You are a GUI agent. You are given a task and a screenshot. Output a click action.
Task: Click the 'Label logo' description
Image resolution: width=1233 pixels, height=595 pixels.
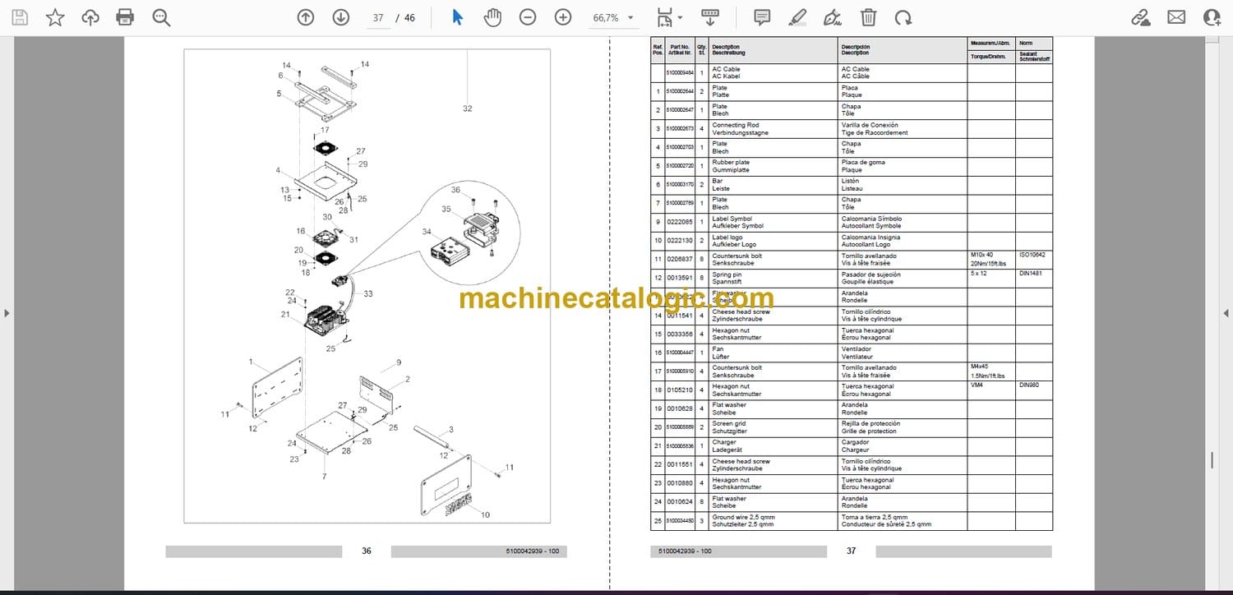(727, 238)
